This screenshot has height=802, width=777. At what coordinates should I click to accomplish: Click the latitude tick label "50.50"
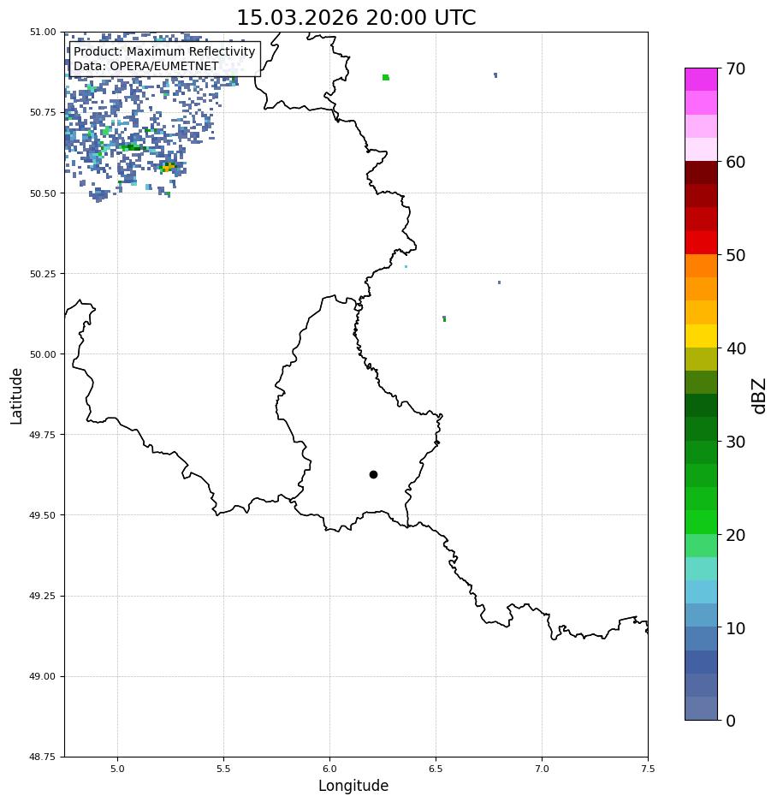43,193
